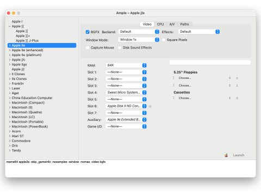Switch to the CPU tab

(x=160, y=24)
